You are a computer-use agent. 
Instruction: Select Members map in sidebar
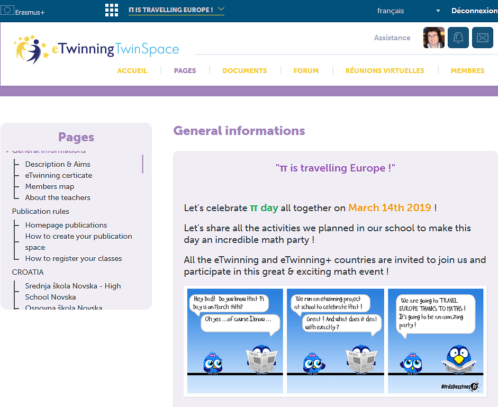(x=50, y=186)
